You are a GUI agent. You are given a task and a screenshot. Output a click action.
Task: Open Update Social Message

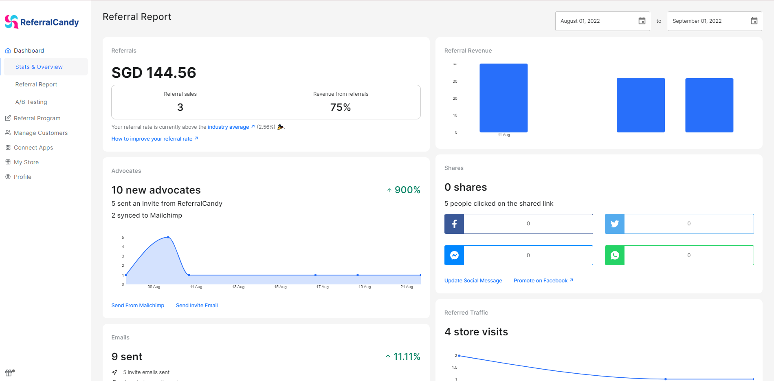473,280
